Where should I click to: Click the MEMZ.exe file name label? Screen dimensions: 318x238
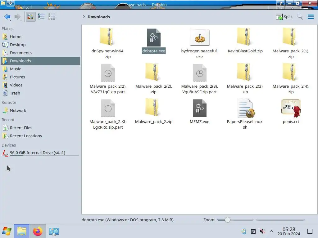[200, 121]
